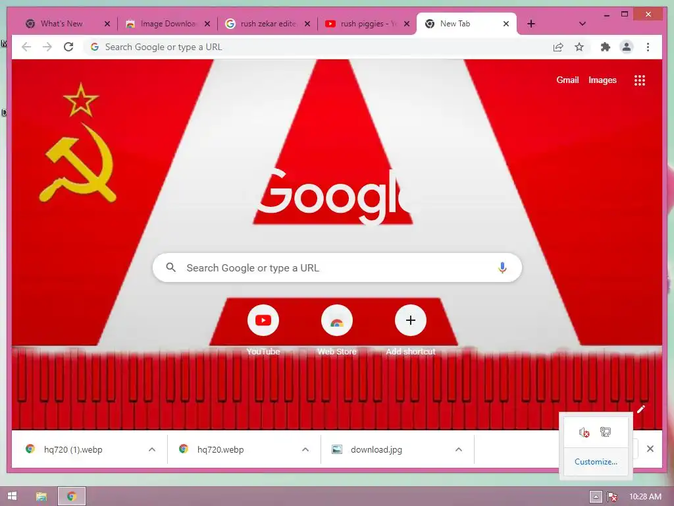This screenshot has width=674, height=506.
Task: Open the Images link
Action: click(x=602, y=80)
